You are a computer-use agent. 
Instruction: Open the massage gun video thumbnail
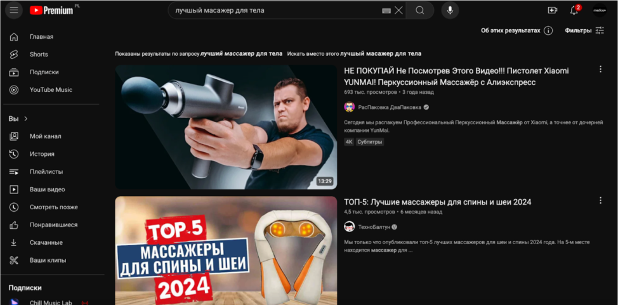tap(226, 127)
